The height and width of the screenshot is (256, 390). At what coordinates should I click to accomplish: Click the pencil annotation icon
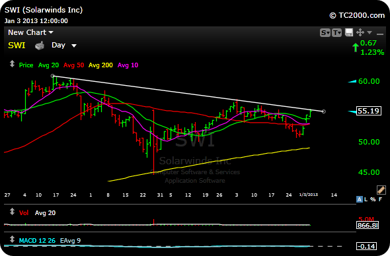tap(381, 190)
